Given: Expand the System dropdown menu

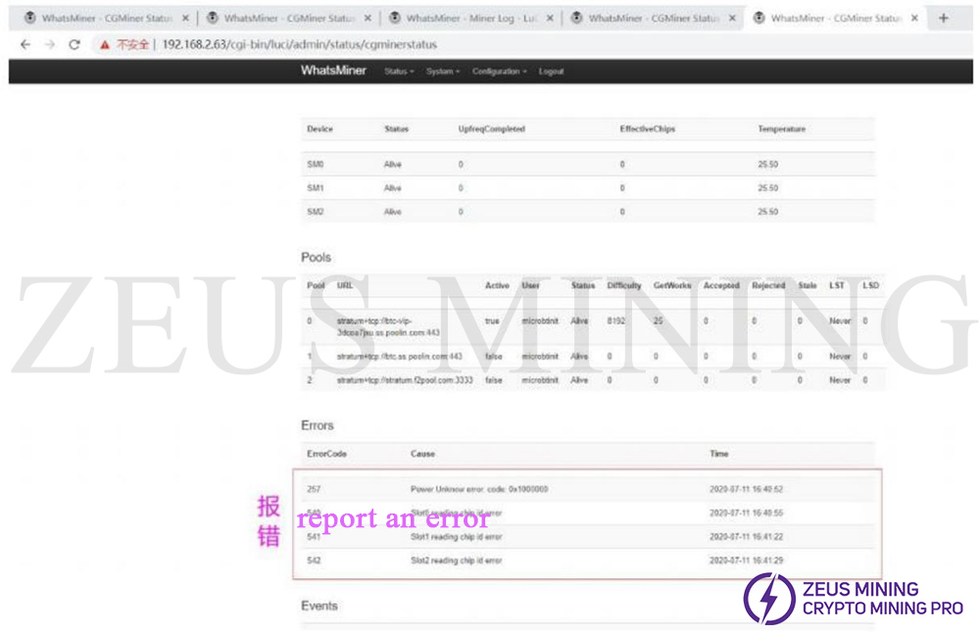Looking at the screenshot, I should tap(442, 72).
